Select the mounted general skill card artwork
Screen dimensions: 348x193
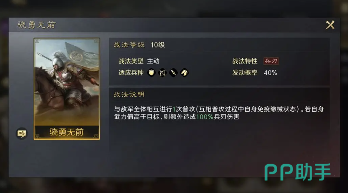[x=66, y=82]
